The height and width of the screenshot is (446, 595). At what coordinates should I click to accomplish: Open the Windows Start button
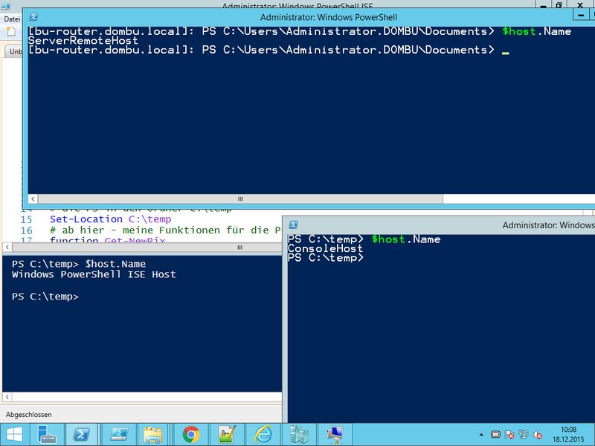(x=14, y=435)
